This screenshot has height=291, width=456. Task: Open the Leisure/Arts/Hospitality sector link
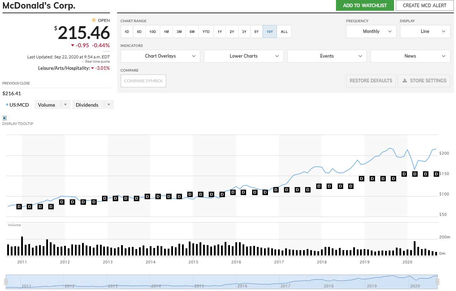(x=64, y=68)
